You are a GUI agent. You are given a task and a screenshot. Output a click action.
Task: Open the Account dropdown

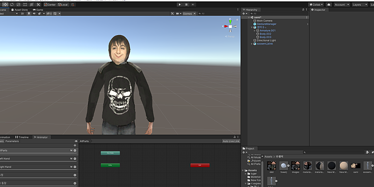pyautogui.click(x=341, y=4)
